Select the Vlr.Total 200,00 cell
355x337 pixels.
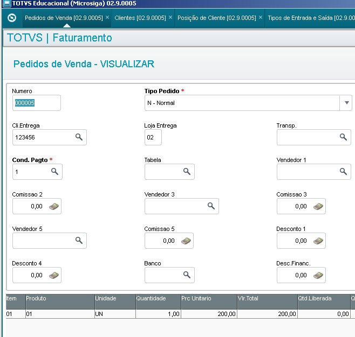point(267,314)
